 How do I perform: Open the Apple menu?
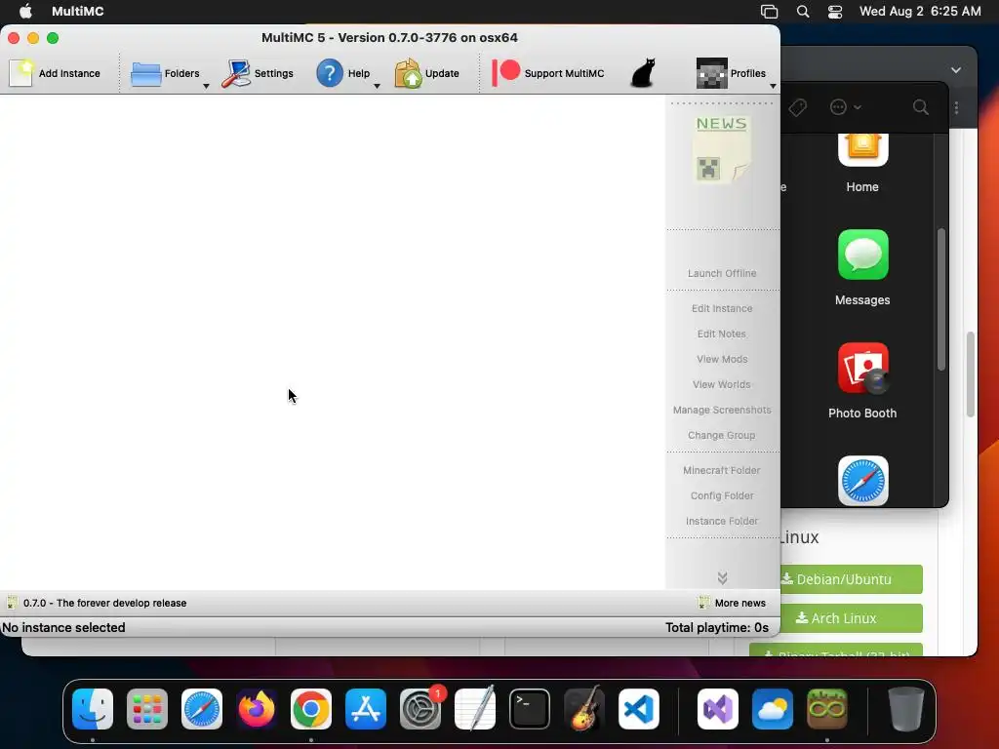click(x=25, y=12)
